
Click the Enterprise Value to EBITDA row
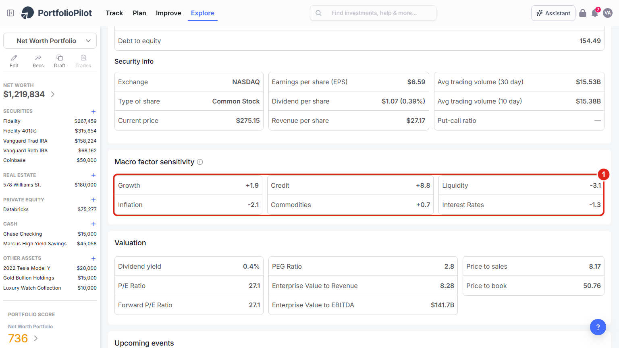coord(363,305)
